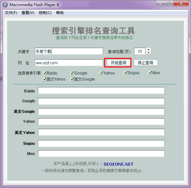The width and height of the screenshot is (191, 188).
Task: Minimize the Flash Player window
Action: (161, 4)
